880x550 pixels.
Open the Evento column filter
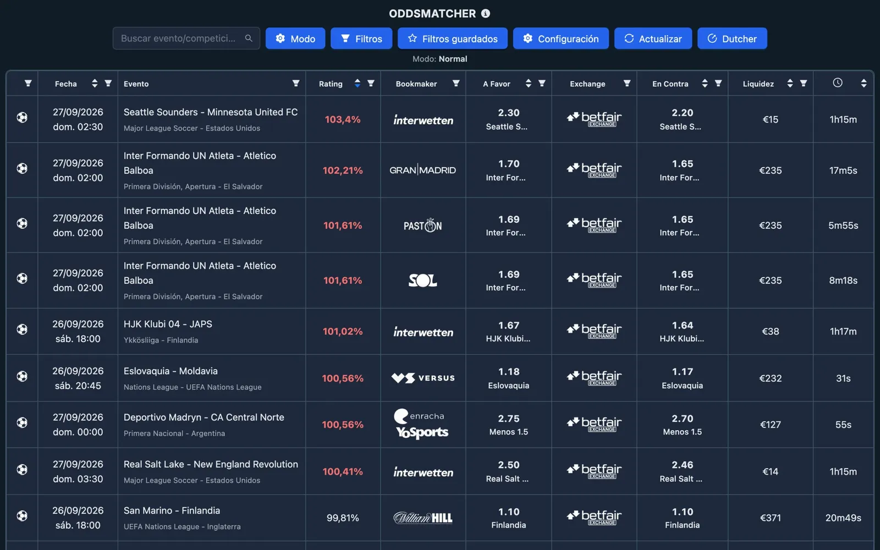[x=296, y=84]
